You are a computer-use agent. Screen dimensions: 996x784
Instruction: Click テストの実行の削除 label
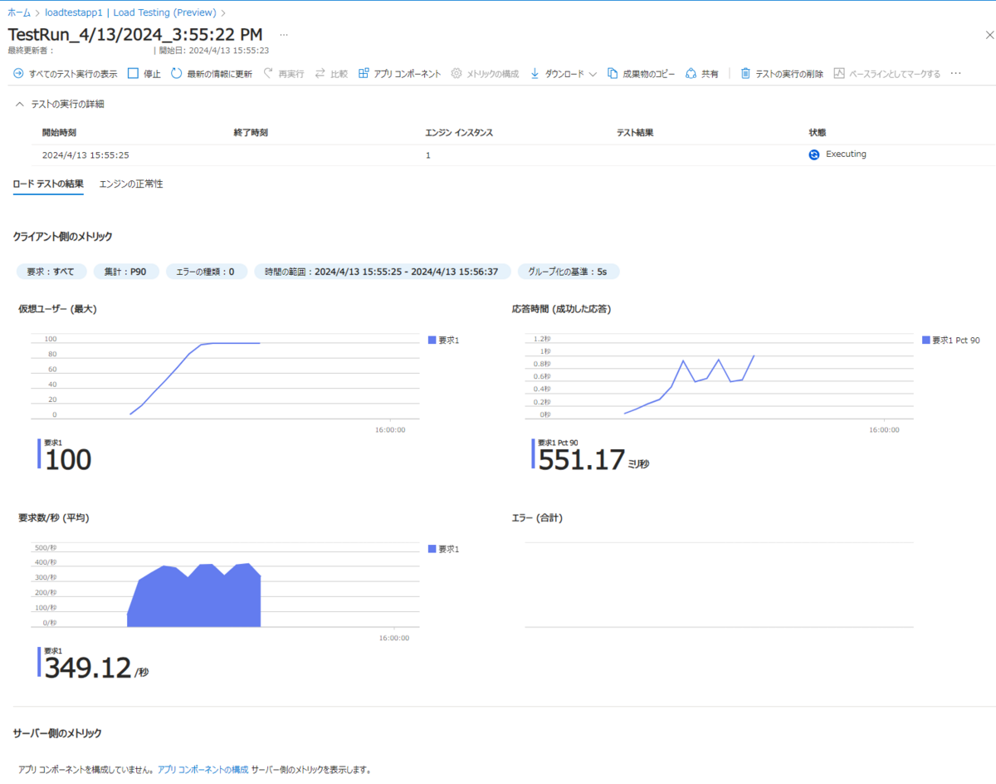coord(789,74)
